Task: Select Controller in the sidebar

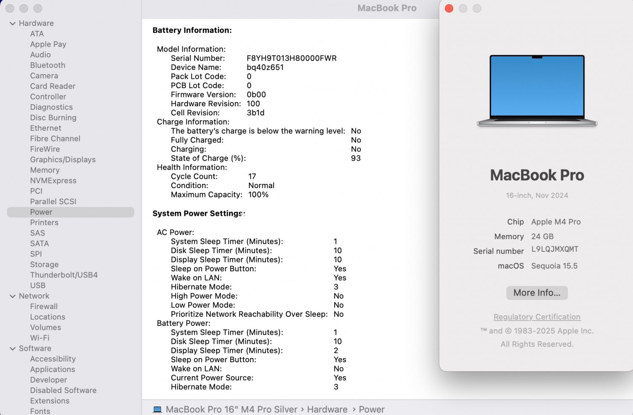Action: (x=48, y=97)
